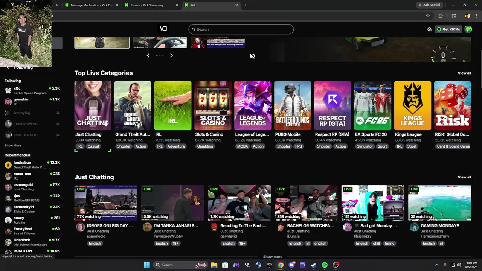
Task: Switch to Message Moderation tab
Action: pyautogui.click(x=92, y=5)
